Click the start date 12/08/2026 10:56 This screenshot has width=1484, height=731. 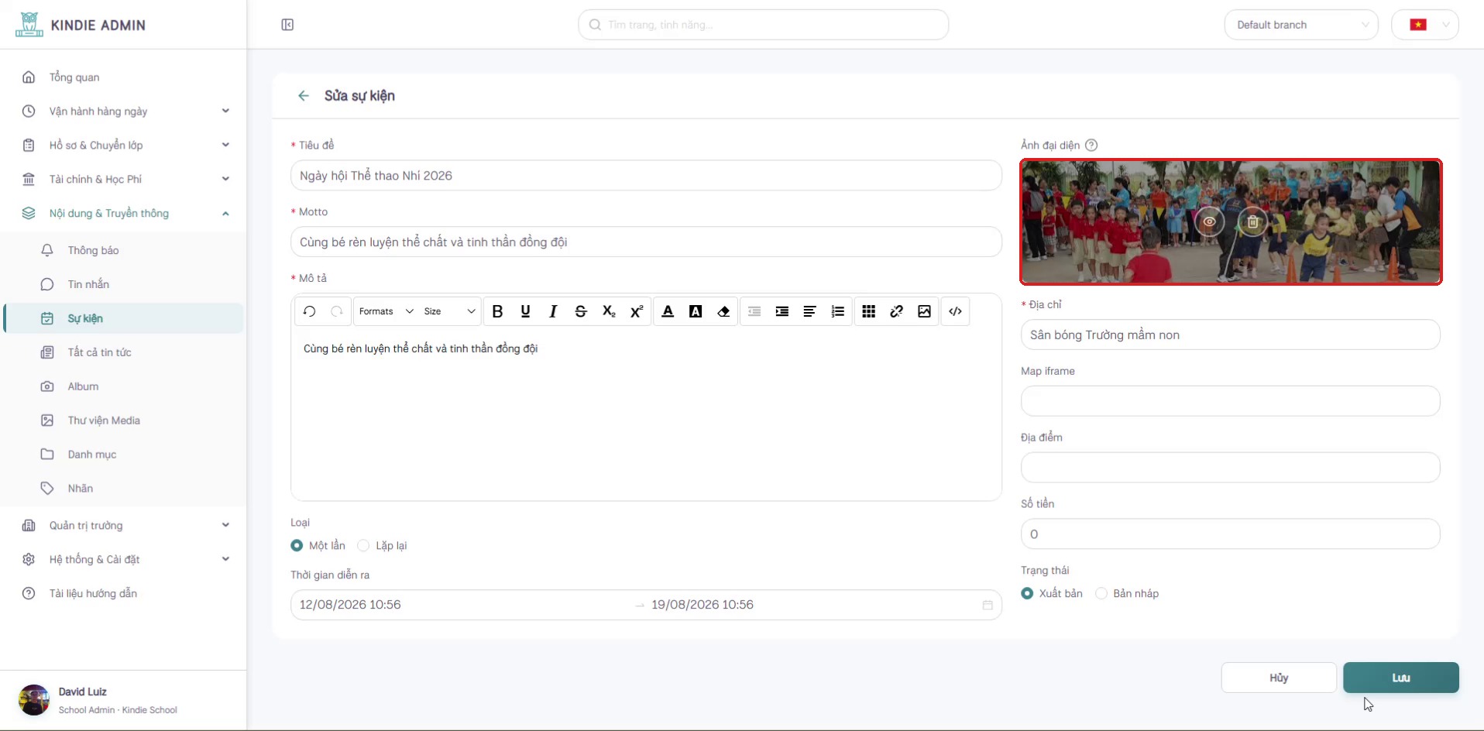pyautogui.click(x=350, y=605)
